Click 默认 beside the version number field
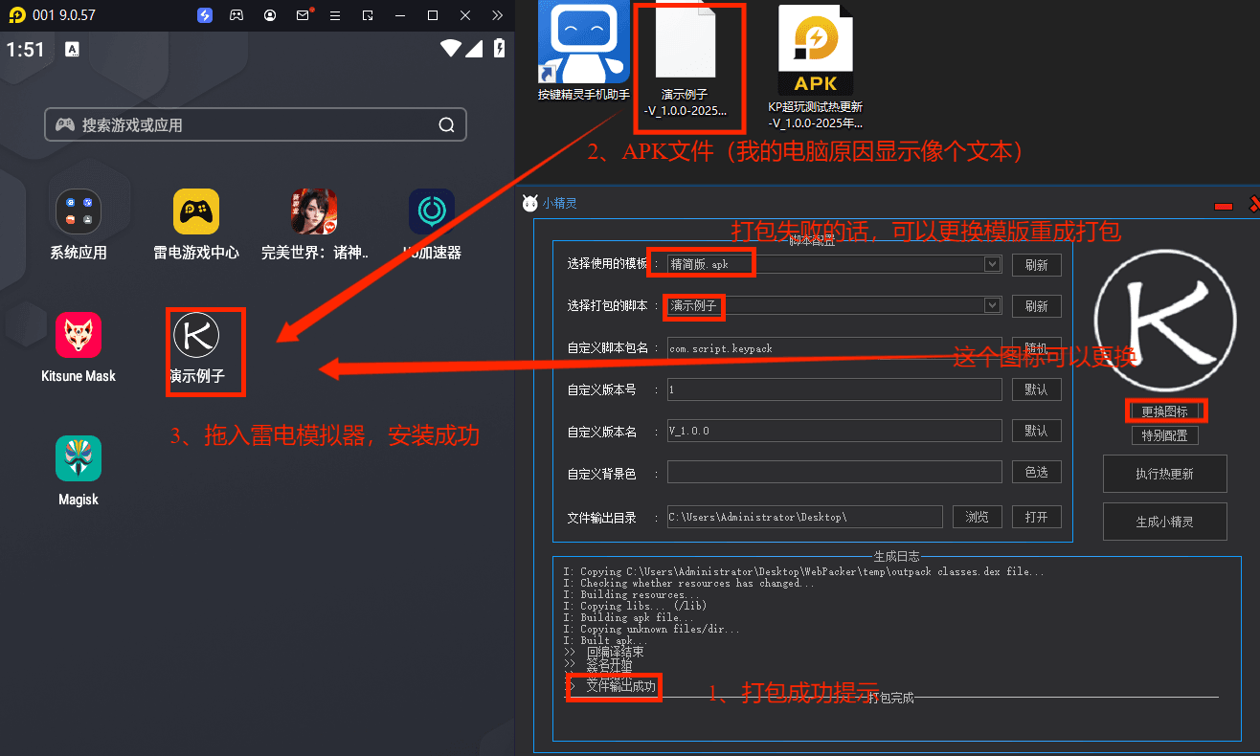The image size is (1260, 756). point(1037,389)
